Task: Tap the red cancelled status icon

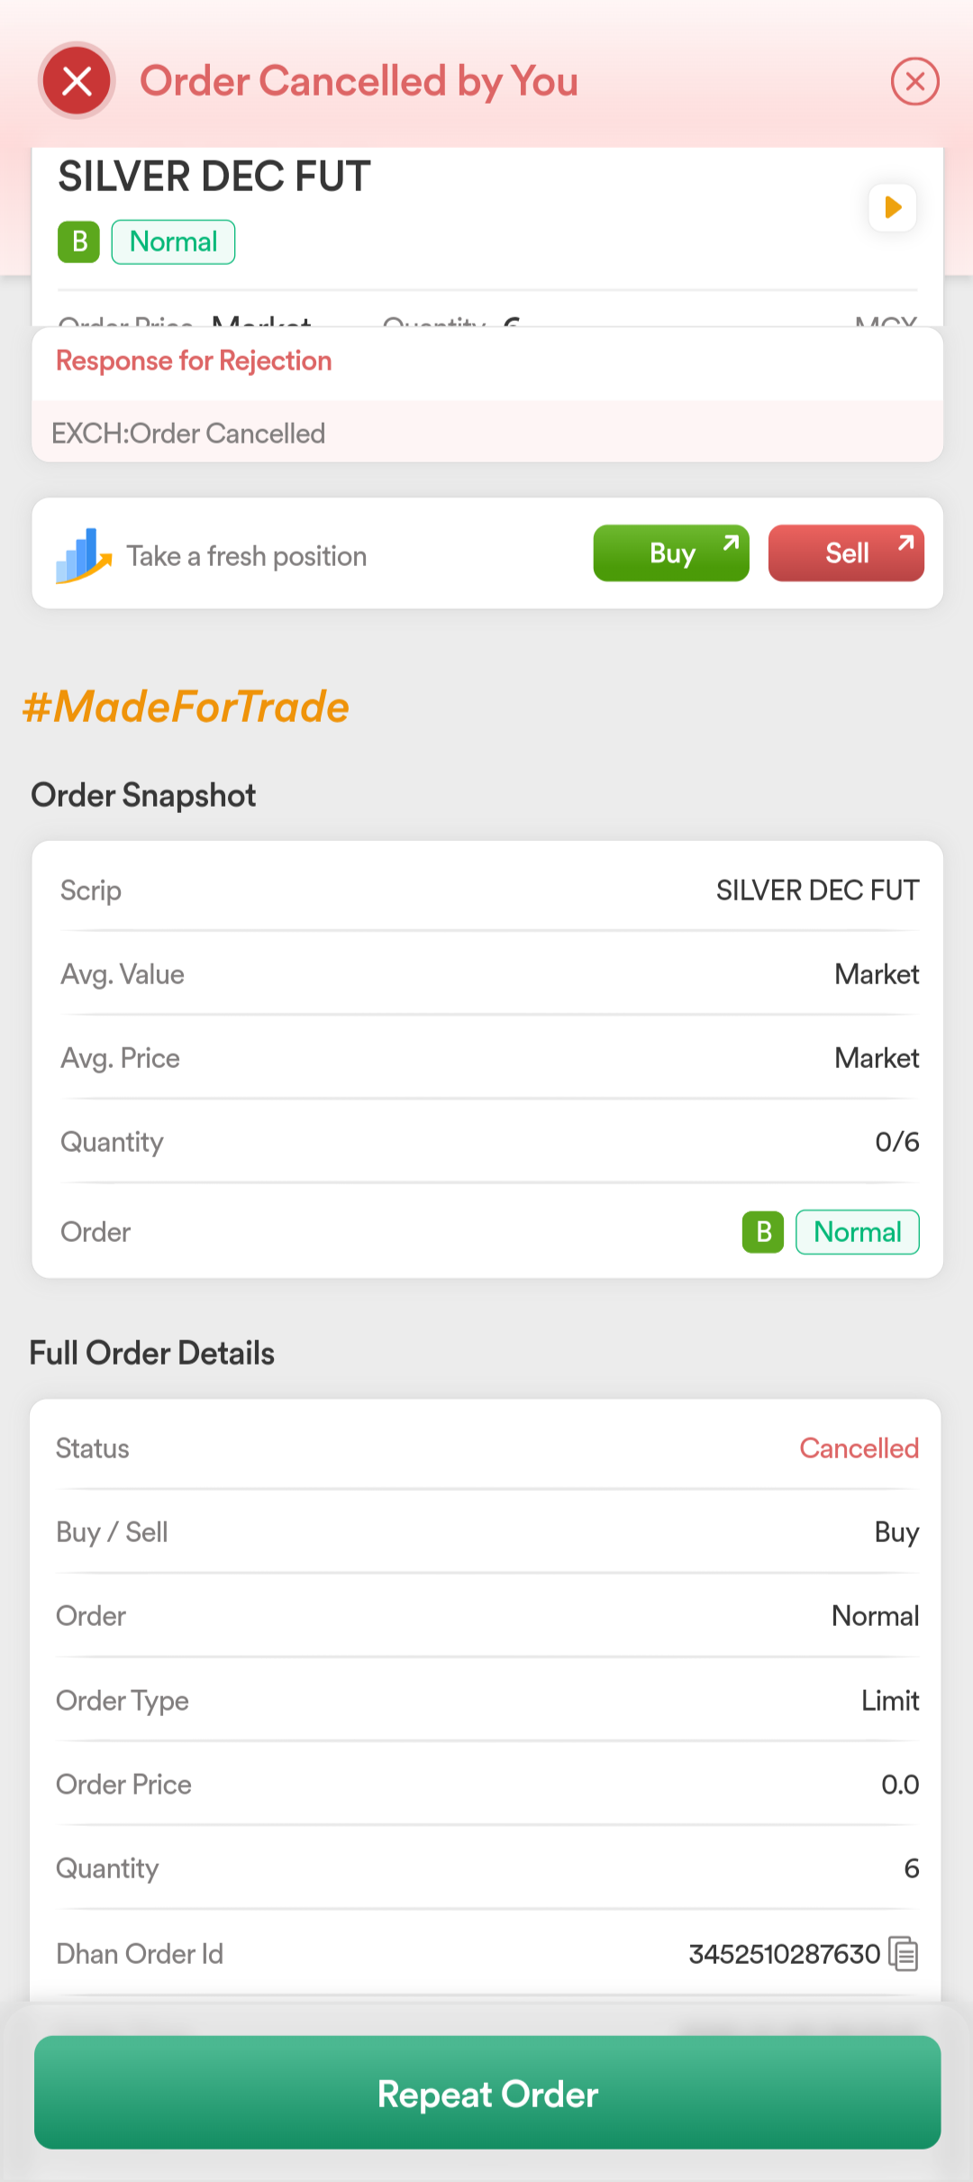Action: tap(77, 81)
